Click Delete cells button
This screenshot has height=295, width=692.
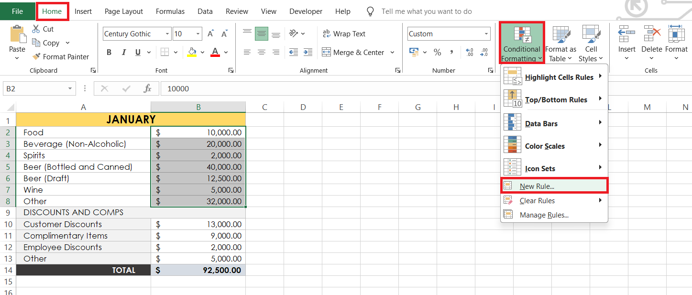[651, 43]
